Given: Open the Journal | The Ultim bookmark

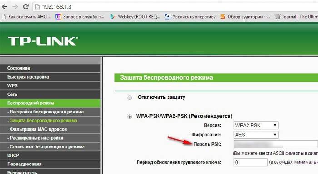Looking at the screenshot, I should point(296,17).
